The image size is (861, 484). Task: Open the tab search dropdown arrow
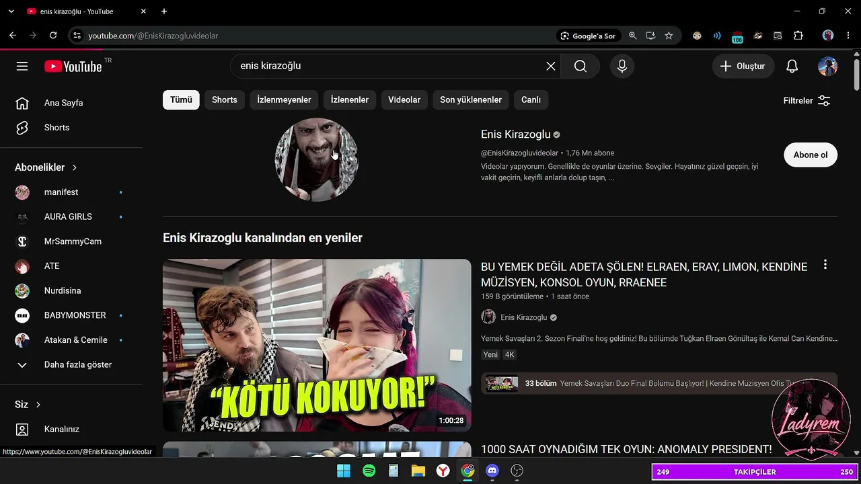11,11
